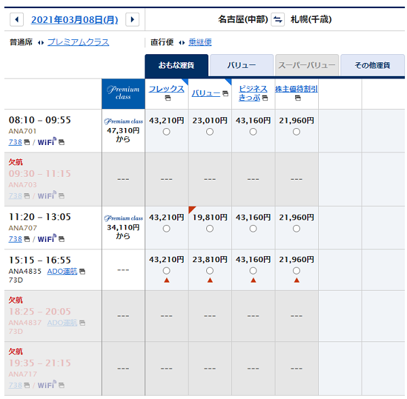Switch to プレミアムクラス seat view

click(x=79, y=42)
